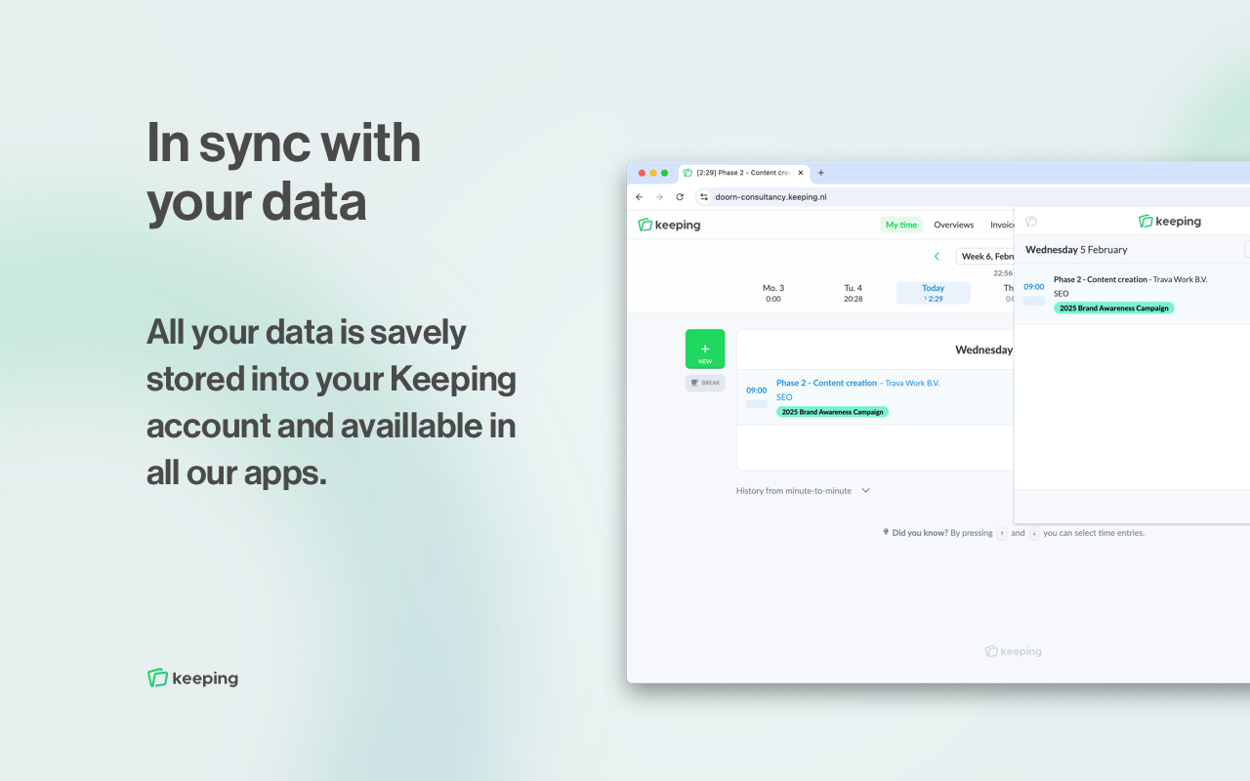The width and height of the screenshot is (1250, 781).
Task: Click the faded Keeping watermark logo at the bottom
Action: [1013, 651]
